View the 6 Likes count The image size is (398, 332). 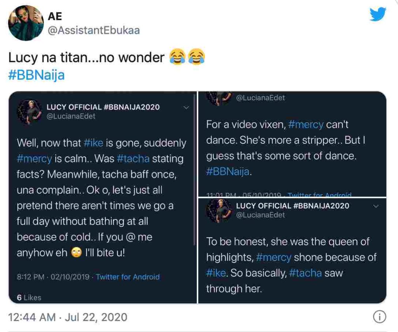click(29, 297)
